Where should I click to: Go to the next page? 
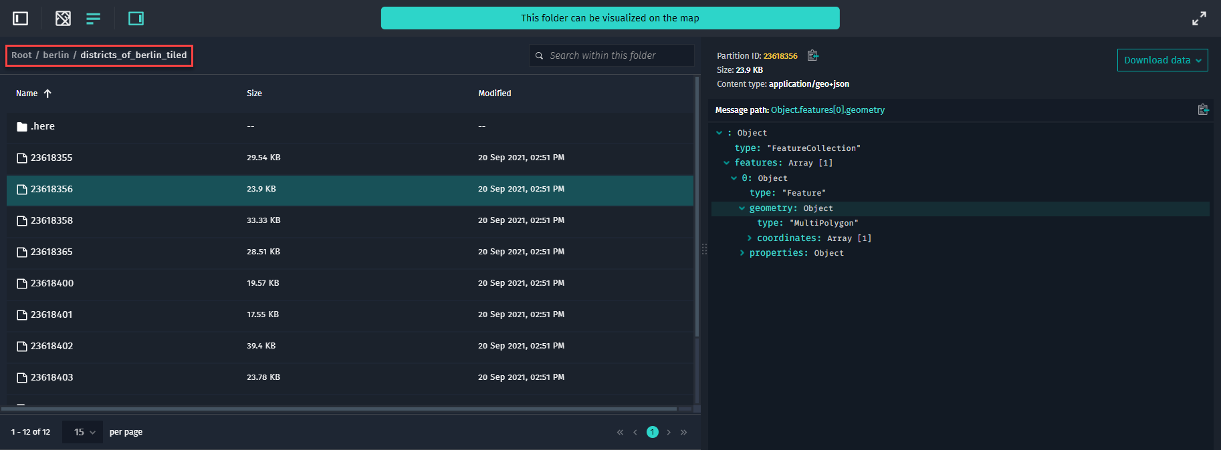click(669, 432)
